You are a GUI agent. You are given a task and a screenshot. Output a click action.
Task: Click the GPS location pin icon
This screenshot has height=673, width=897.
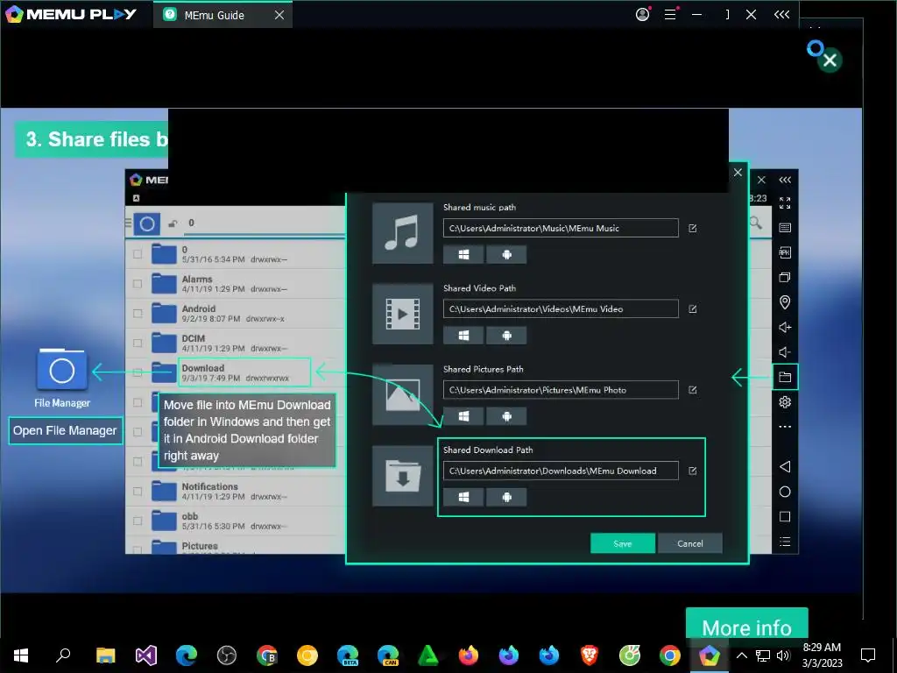pyautogui.click(x=785, y=302)
